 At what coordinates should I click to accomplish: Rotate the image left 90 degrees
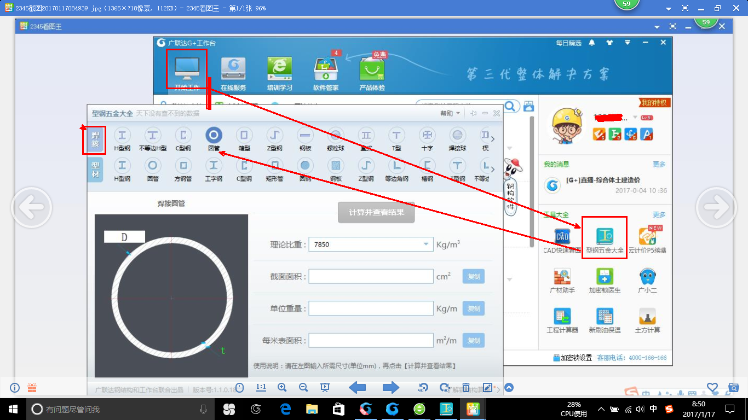tap(422, 387)
